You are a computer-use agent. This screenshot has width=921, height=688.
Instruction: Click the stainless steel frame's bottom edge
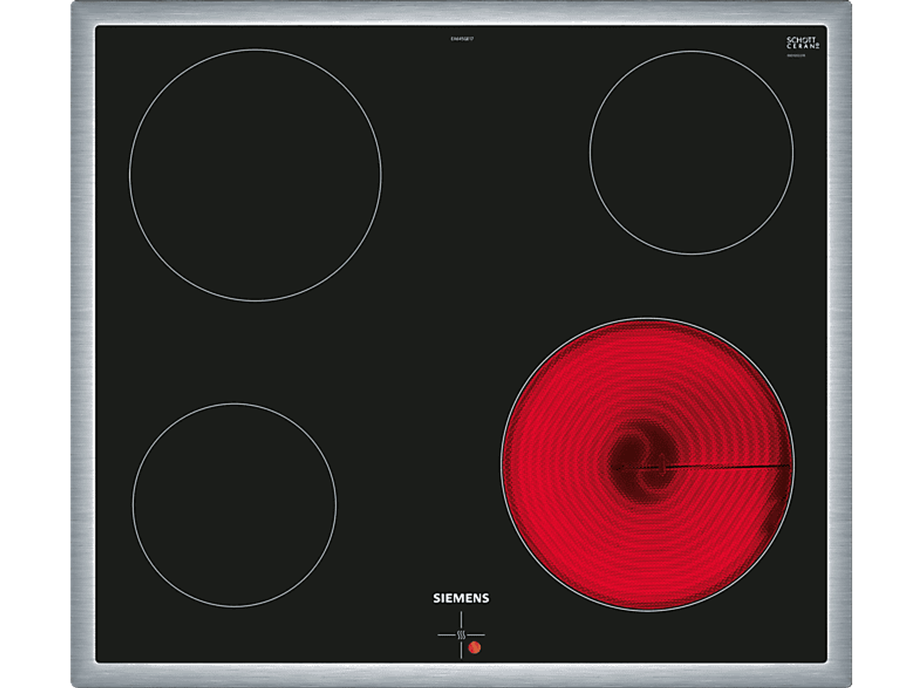point(461,675)
